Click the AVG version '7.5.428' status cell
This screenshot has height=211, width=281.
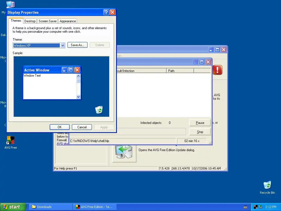[x=164, y=168]
